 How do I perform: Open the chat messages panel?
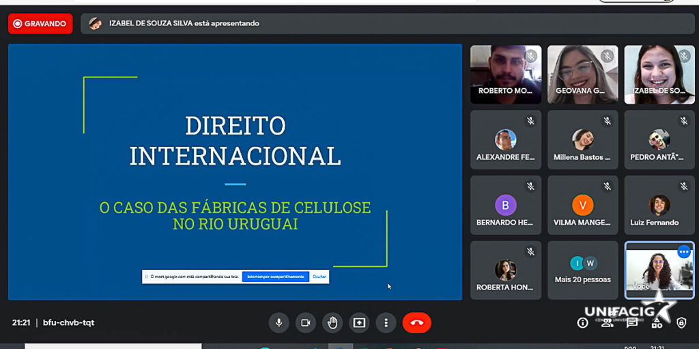(x=632, y=323)
